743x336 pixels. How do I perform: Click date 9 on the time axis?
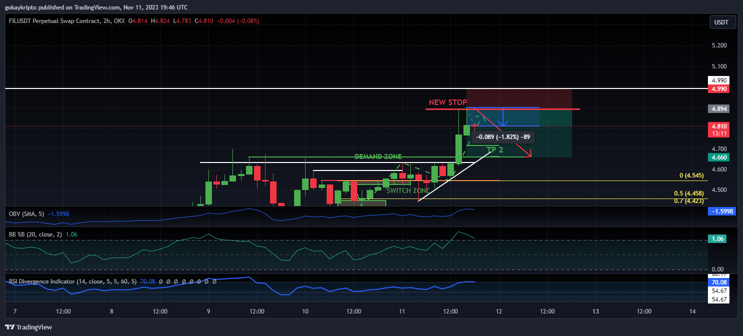click(208, 311)
